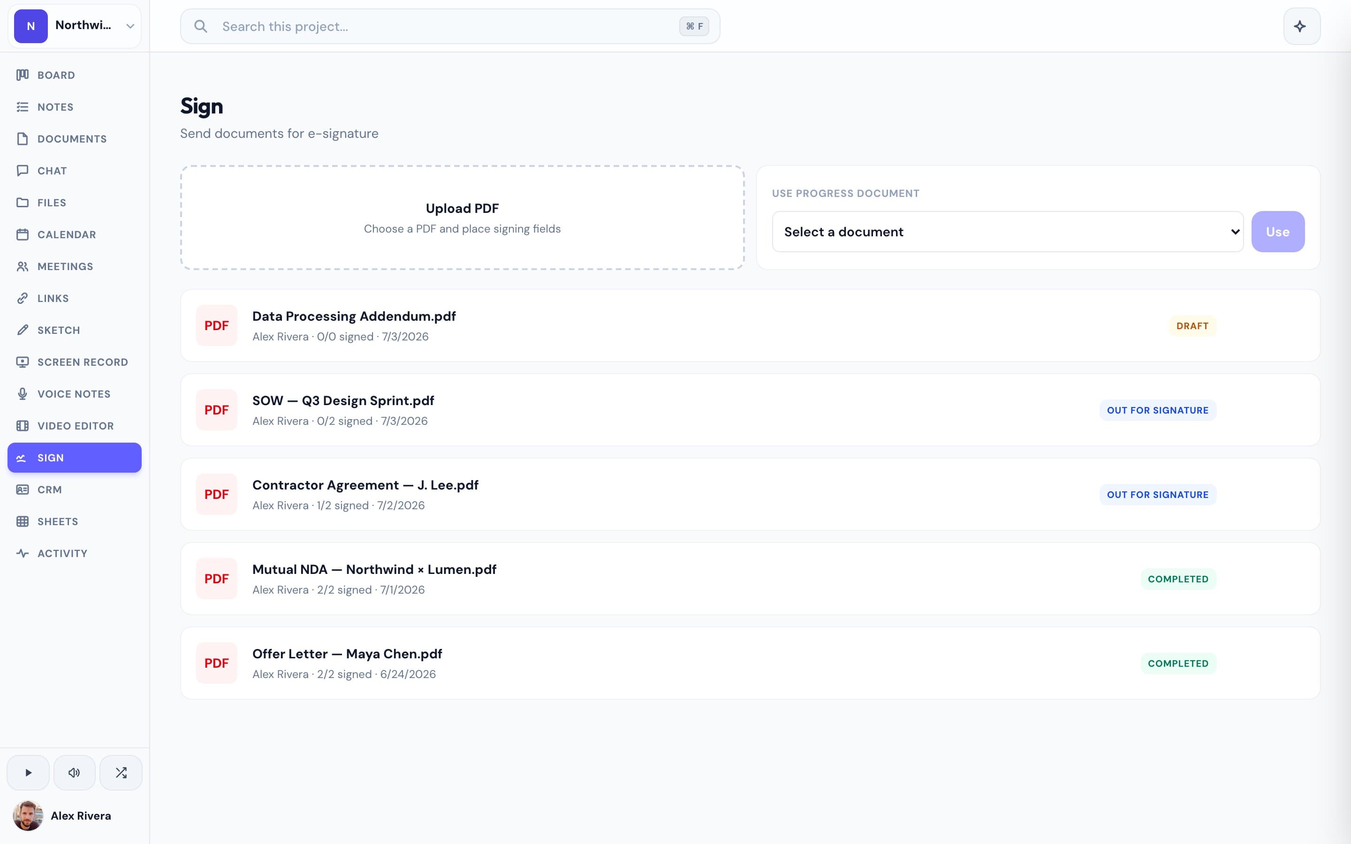Click the Alex Rivera profile avatar
1351x844 pixels.
(28, 815)
